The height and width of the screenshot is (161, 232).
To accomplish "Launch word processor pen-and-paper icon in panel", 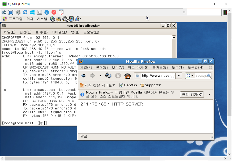I will (x=65, y=19).
